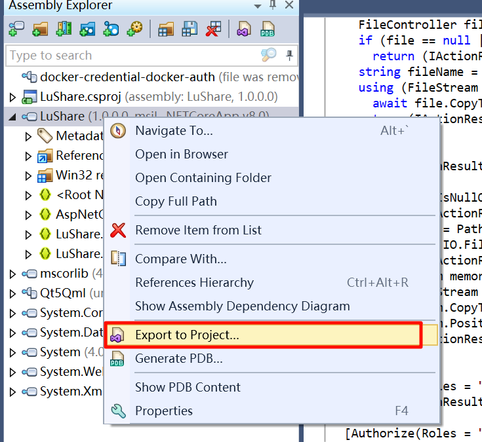Click the magnifier icon in search box
482x442 pixels.
click(268, 55)
